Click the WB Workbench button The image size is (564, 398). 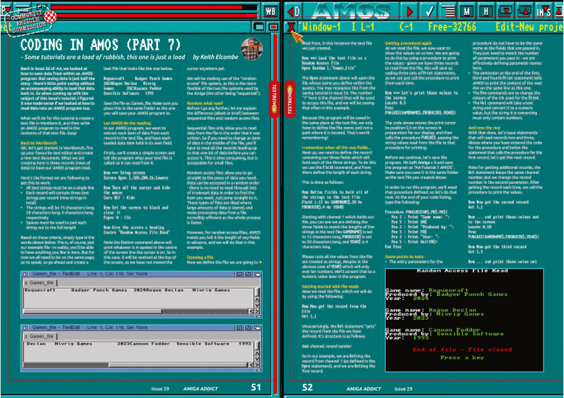[x=271, y=11]
